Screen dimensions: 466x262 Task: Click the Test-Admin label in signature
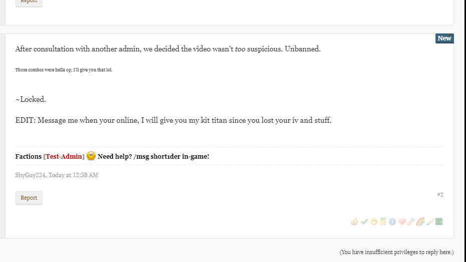click(64, 157)
